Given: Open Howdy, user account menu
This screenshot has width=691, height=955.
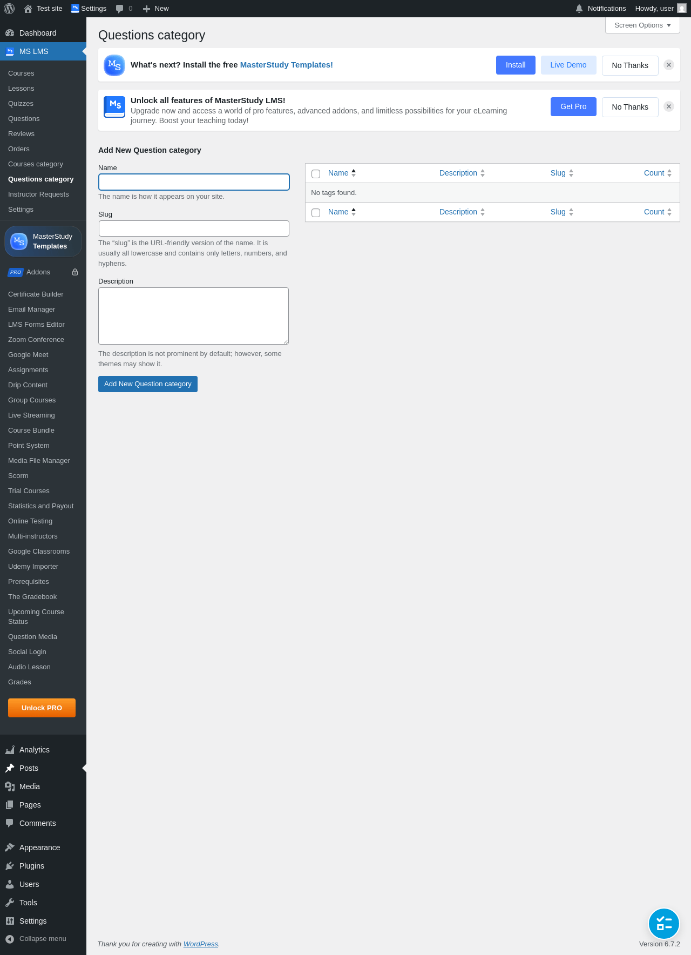Looking at the screenshot, I should coord(661,9).
